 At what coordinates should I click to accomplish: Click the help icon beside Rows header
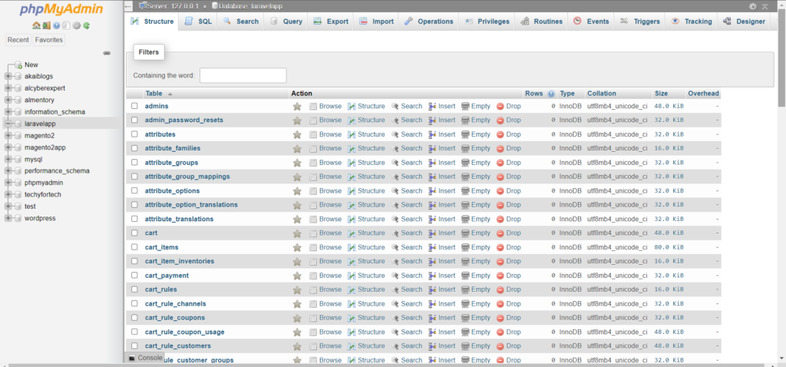(x=551, y=94)
